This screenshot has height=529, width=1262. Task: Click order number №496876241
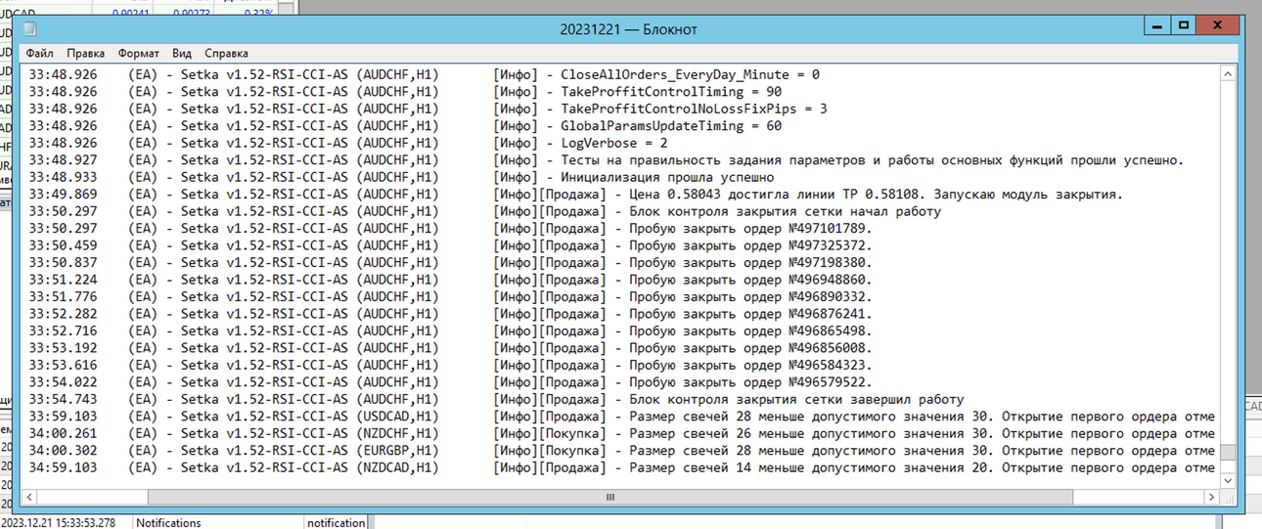coord(829,314)
